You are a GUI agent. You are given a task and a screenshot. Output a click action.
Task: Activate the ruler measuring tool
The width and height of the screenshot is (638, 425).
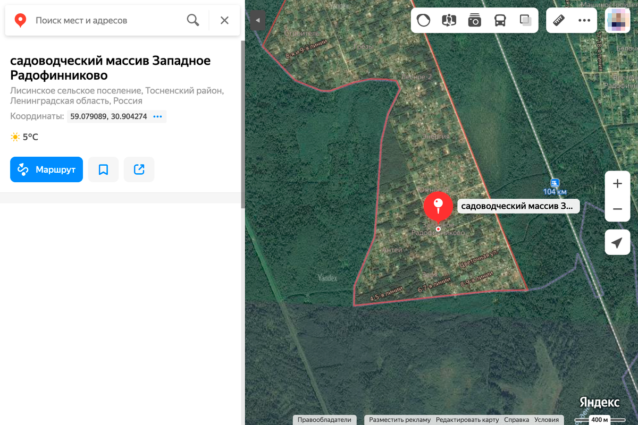click(559, 21)
